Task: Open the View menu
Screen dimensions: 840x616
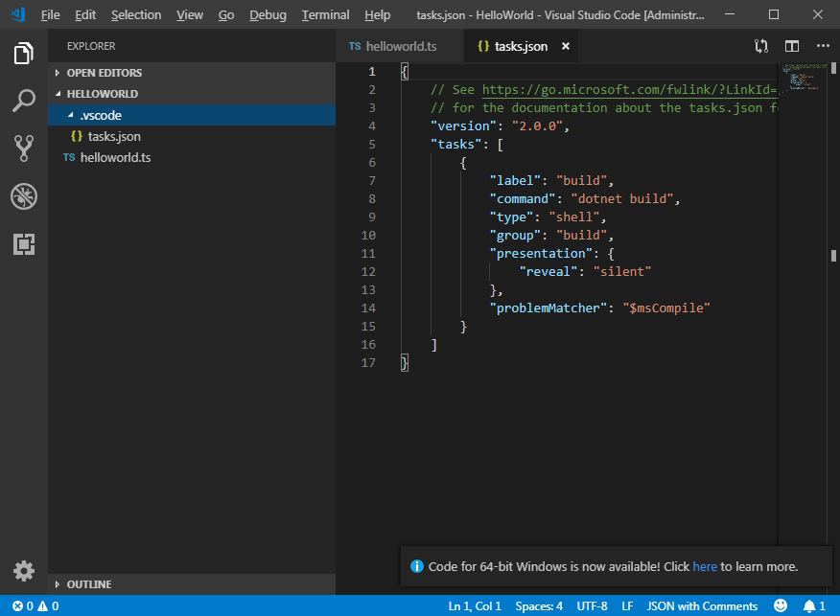Action: click(190, 15)
